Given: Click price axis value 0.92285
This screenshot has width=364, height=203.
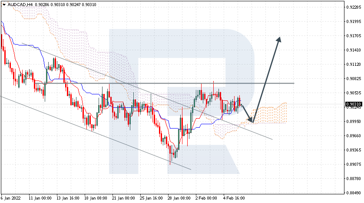Looking at the screenshot, I should (x=354, y=7).
